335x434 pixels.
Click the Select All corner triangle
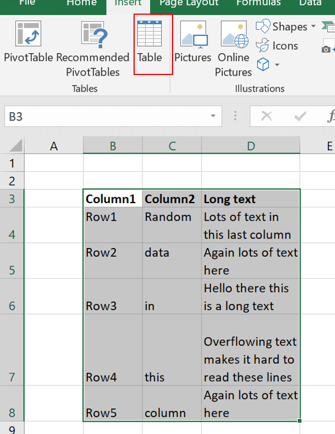pyautogui.click(x=16, y=145)
